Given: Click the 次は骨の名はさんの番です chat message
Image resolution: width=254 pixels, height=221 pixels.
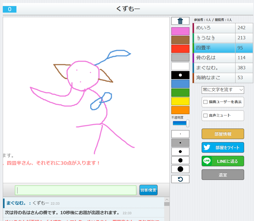Looking at the screenshot, I should [x=62, y=213].
